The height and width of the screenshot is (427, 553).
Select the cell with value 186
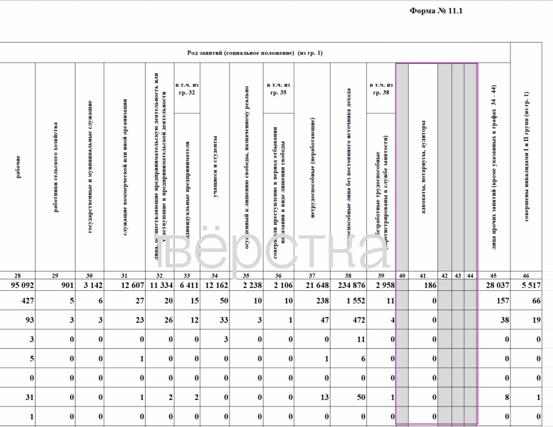point(423,285)
